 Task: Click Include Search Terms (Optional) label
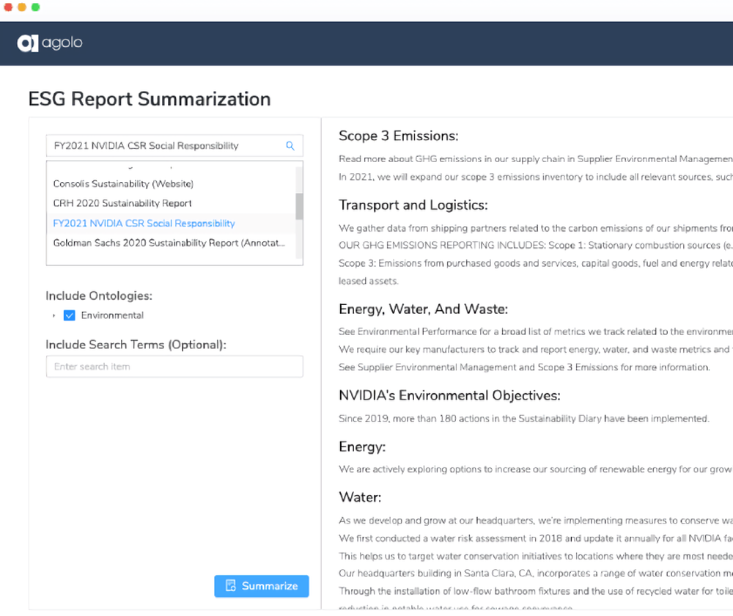tap(136, 345)
